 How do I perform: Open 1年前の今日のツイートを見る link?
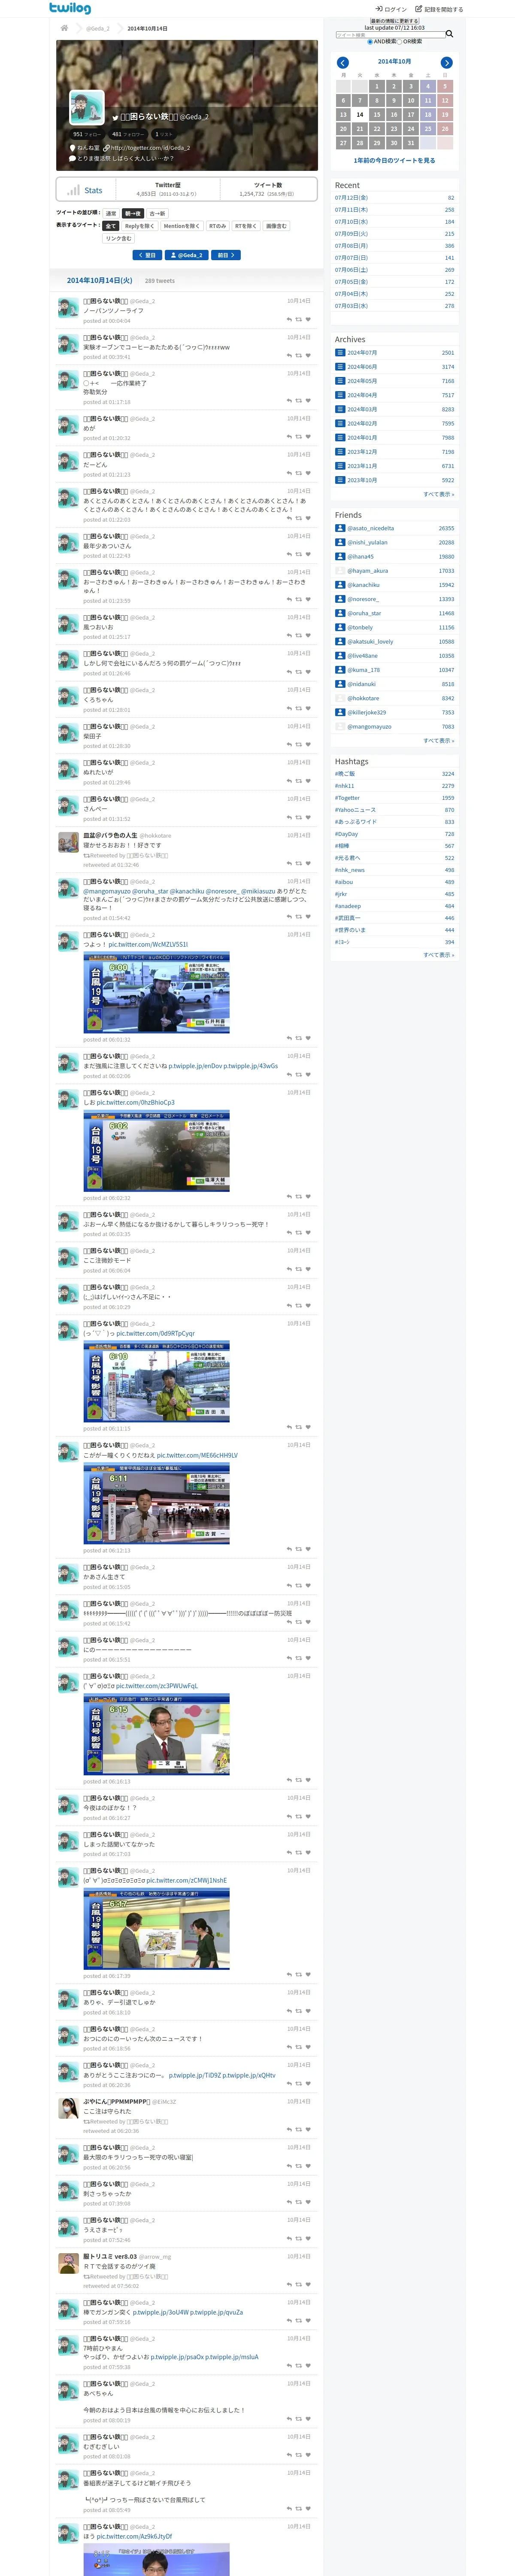click(394, 160)
